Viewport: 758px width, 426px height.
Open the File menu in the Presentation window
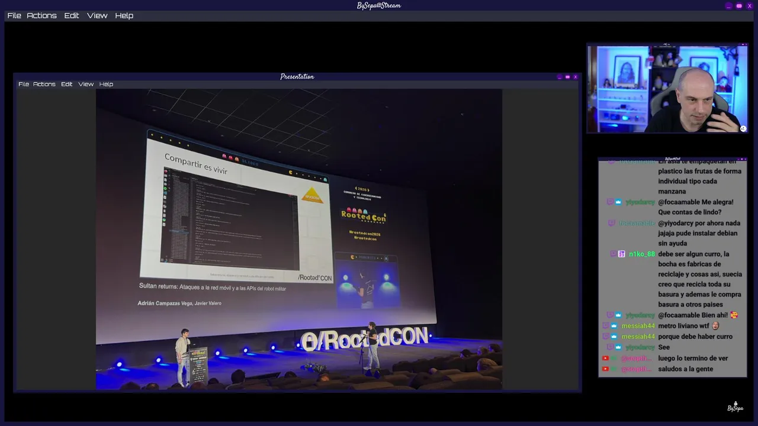tap(24, 84)
